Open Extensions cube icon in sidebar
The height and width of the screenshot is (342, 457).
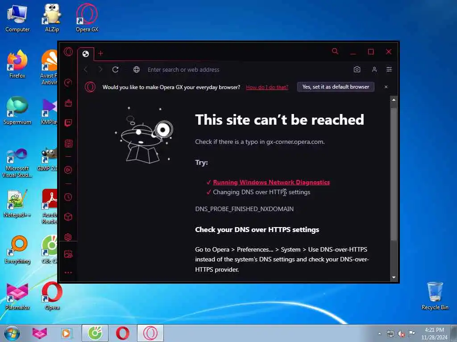68,217
